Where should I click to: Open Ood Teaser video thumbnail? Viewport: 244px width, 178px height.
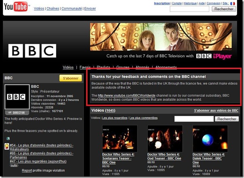[165, 139]
